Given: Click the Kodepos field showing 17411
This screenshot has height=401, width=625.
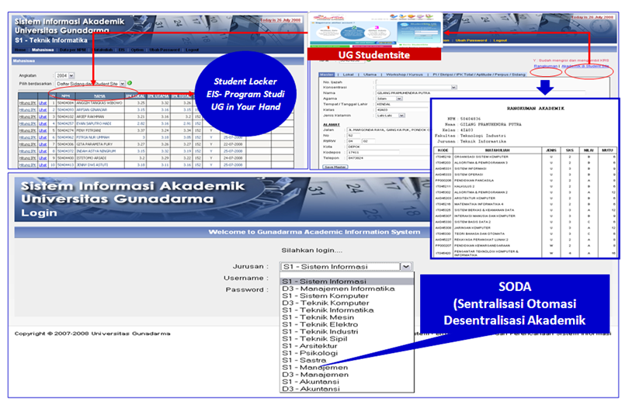Looking at the screenshot, I should 373,152.
